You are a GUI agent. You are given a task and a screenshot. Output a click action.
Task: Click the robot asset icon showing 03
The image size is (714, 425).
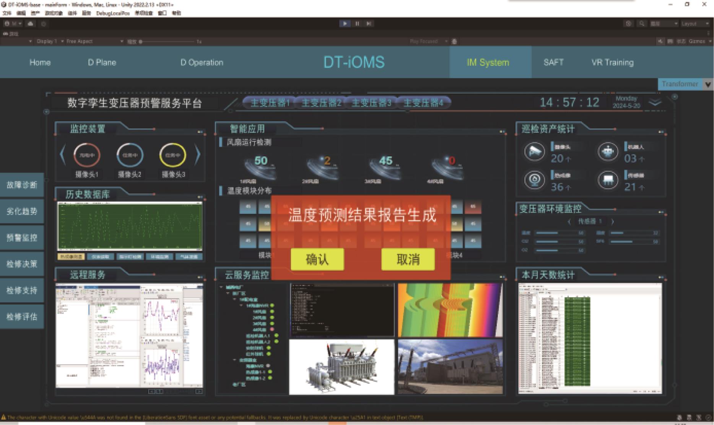608,151
